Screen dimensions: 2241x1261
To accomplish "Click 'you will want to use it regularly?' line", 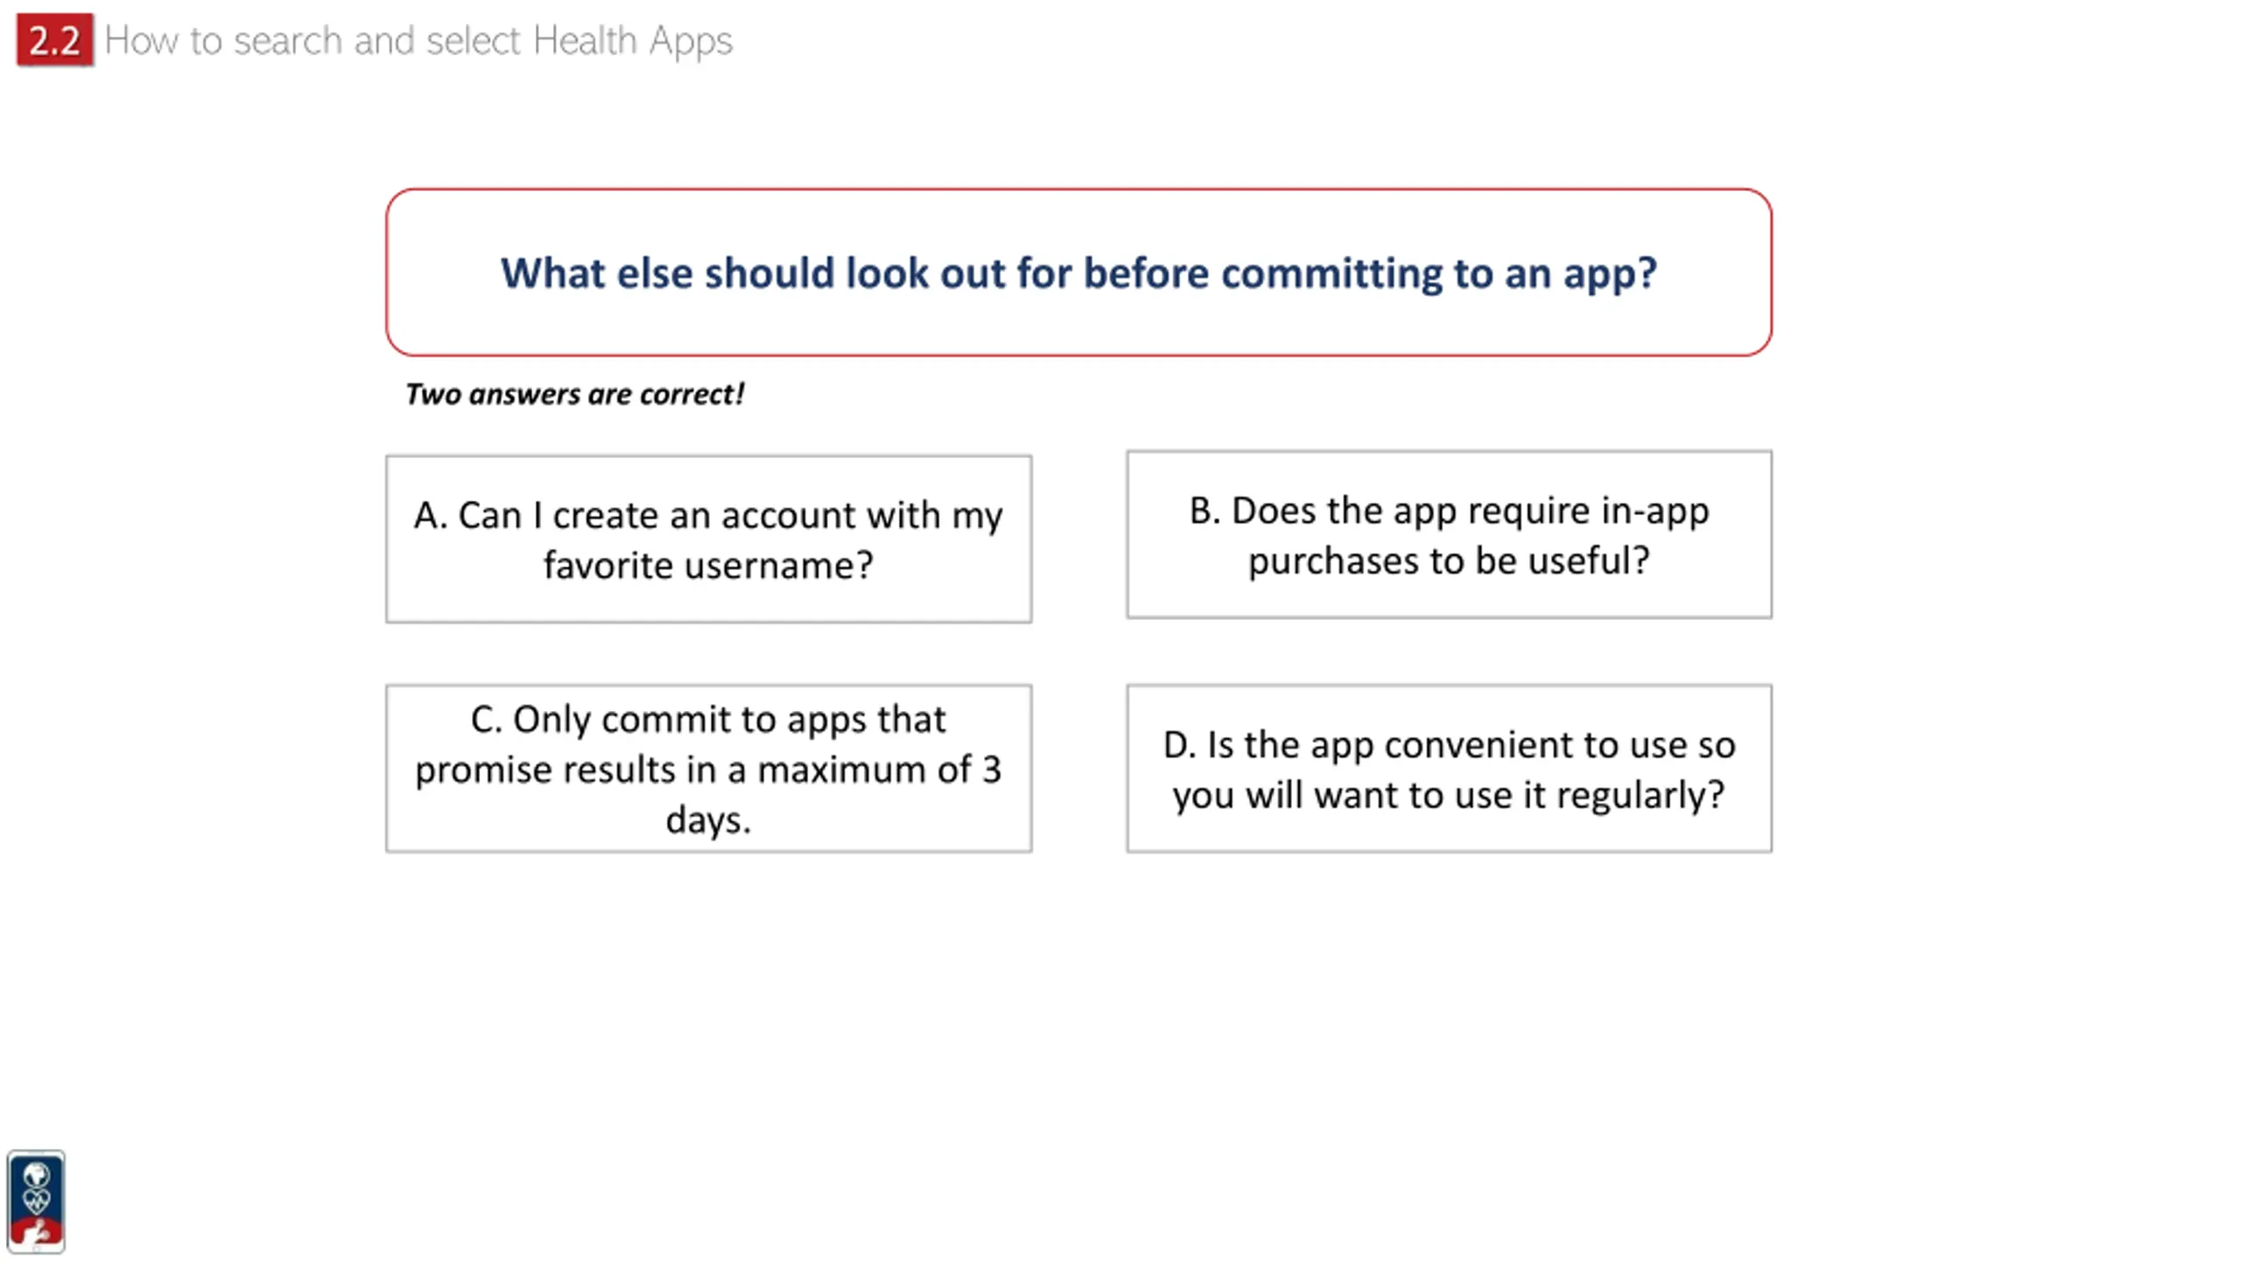I will (1449, 795).
